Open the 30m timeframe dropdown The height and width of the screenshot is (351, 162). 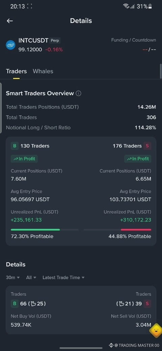pos(13,277)
